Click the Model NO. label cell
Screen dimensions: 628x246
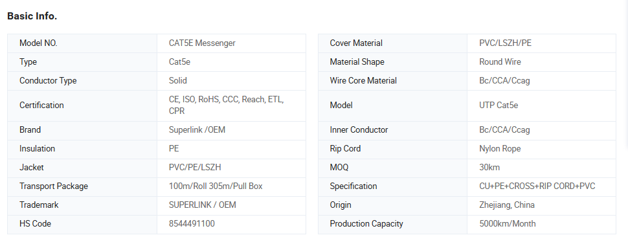click(82, 43)
